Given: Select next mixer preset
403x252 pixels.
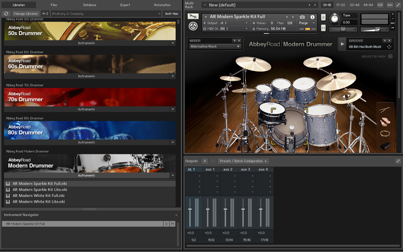Looking at the screenshot, I should click(x=239, y=41).
